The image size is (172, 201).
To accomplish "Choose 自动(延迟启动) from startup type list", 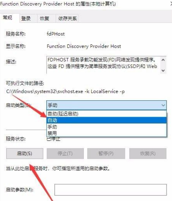I will tap(107, 114).
